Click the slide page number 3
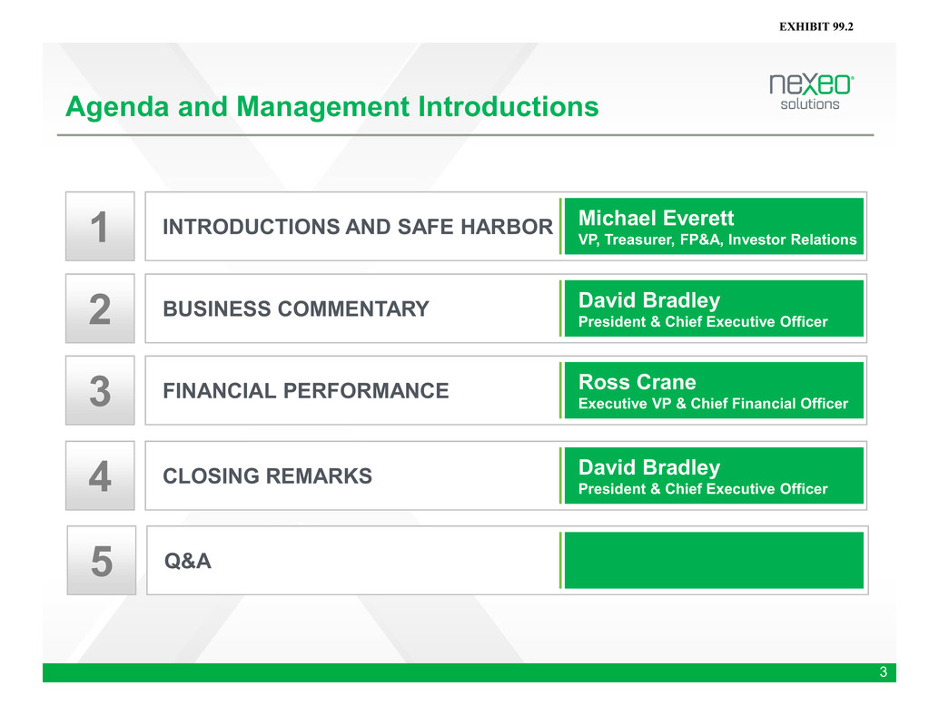 [882, 672]
